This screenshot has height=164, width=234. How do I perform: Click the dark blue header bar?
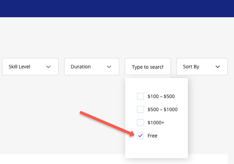point(117,8)
